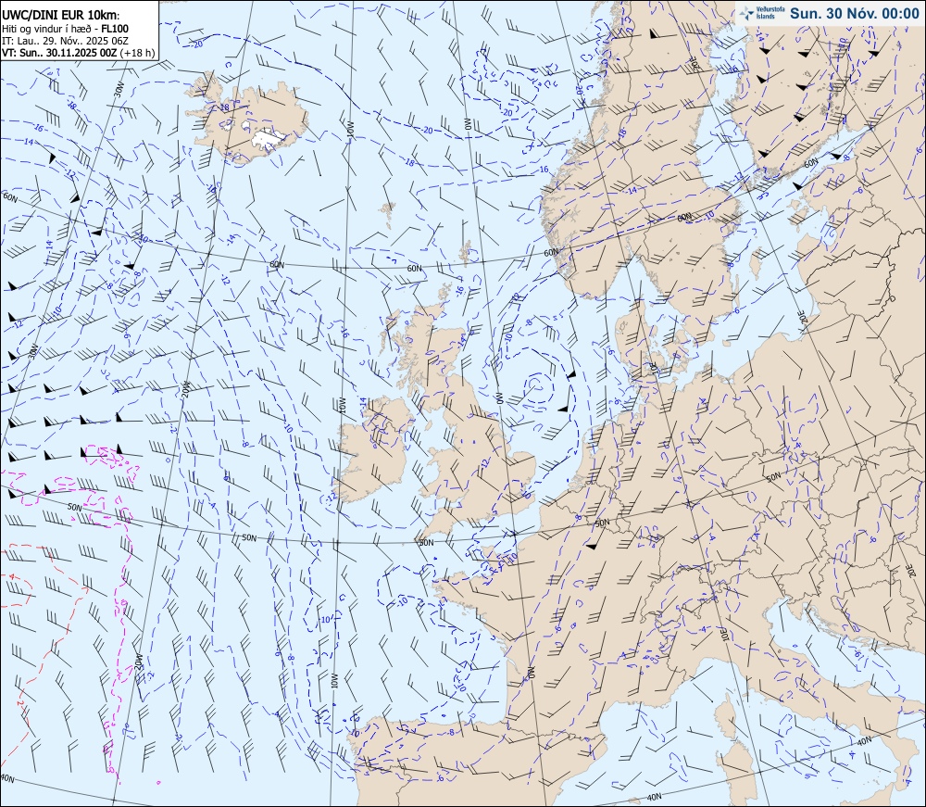Click the 'UWC/DINI EUR 10km' title text
This screenshot has height=807, width=926.
point(59,16)
